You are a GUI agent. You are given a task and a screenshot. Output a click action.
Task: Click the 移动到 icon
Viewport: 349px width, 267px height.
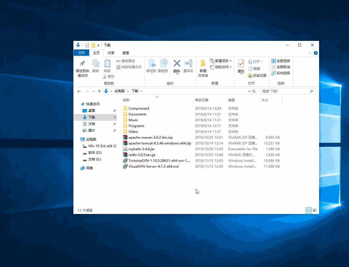pos(152,63)
